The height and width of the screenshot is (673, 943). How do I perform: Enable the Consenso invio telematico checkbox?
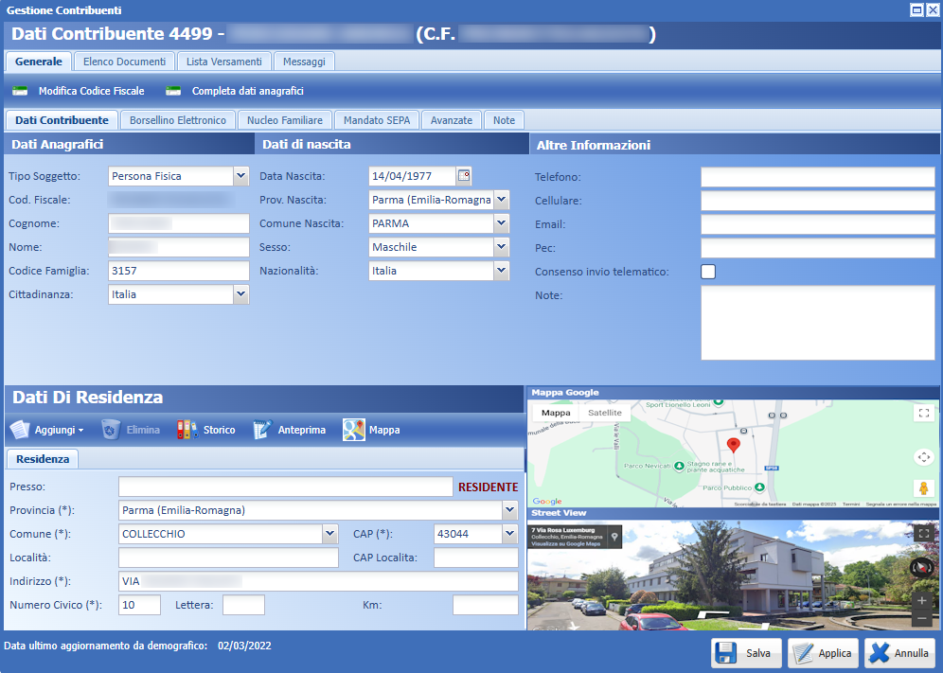708,271
